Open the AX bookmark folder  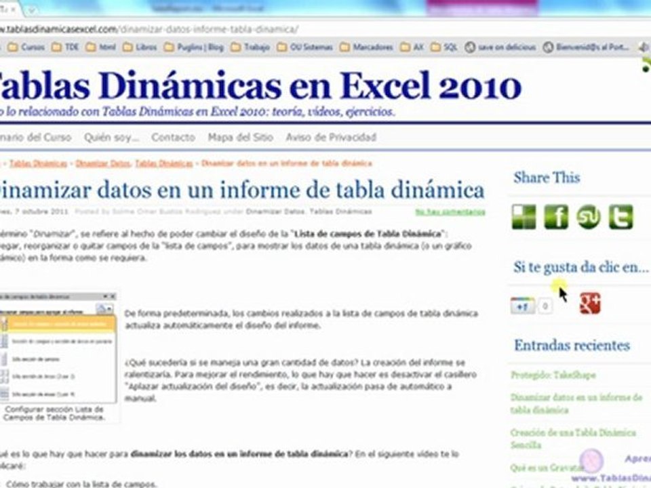point(412,47)
